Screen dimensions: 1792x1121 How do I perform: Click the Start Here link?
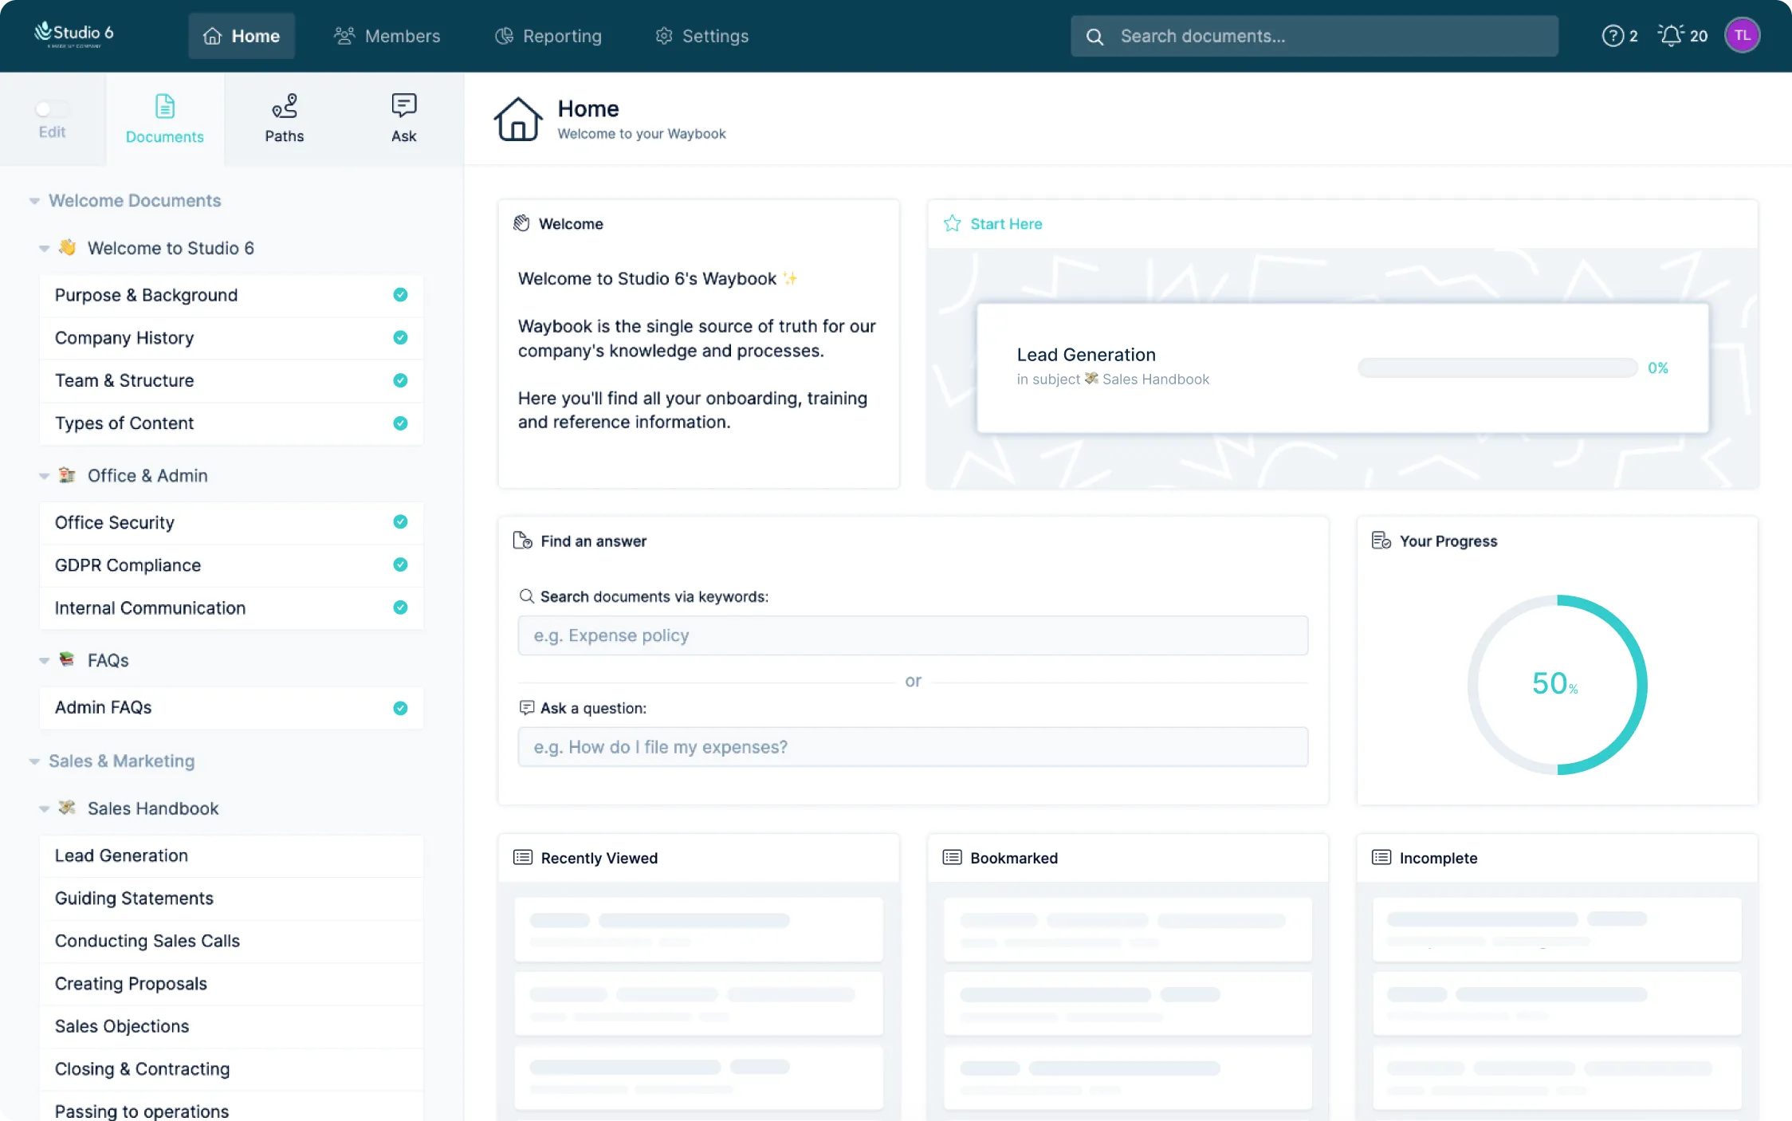1005,224
